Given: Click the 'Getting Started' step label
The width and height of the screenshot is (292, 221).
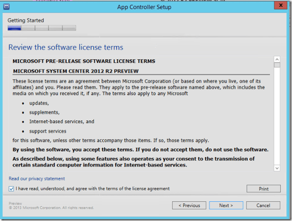Looking at the screenshot, I should 25,20.
